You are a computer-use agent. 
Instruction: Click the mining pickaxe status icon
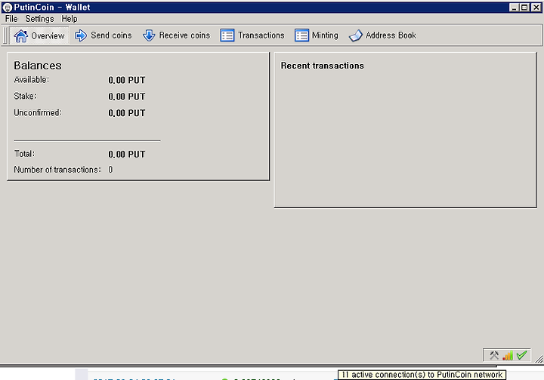[494, 355]
